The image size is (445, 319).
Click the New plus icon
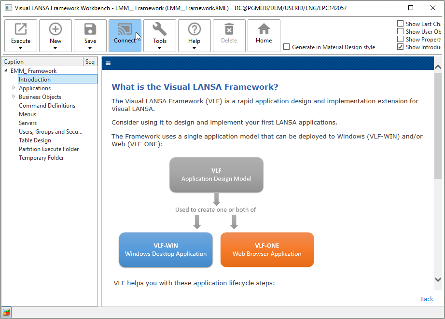(x=56, y=29)
